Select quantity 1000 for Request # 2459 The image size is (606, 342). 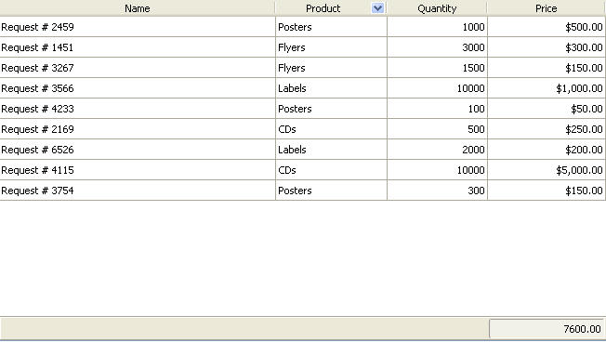tap(437, 27)
